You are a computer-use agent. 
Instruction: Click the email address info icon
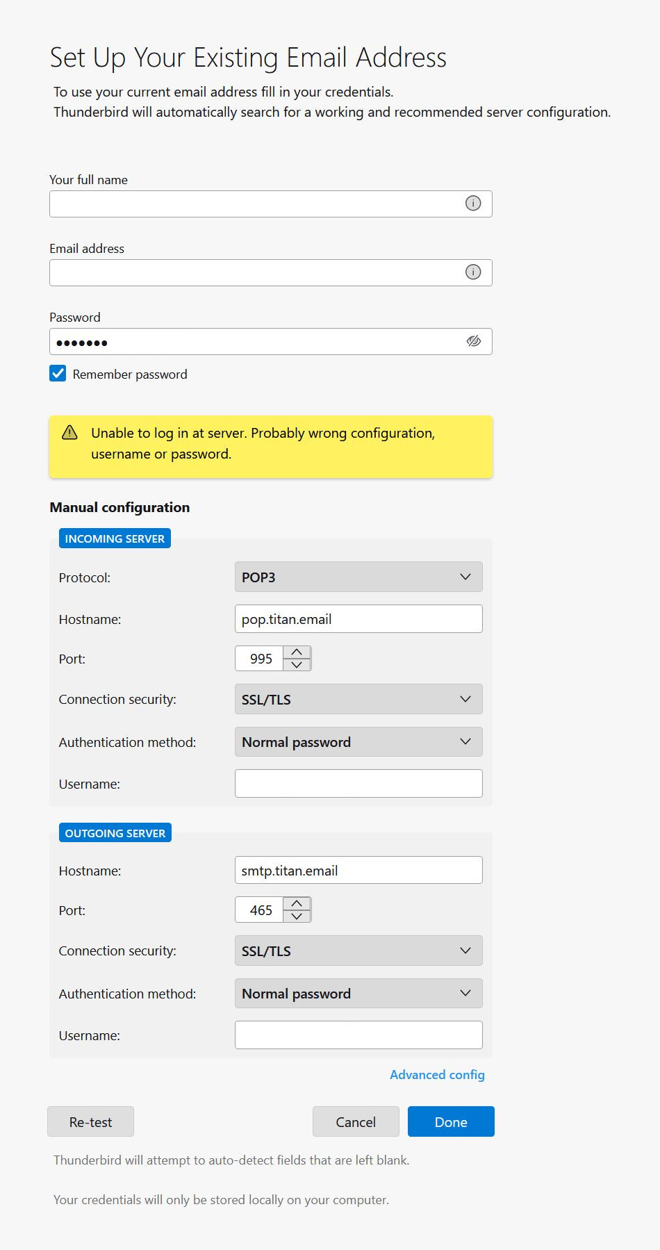(473, 272)
